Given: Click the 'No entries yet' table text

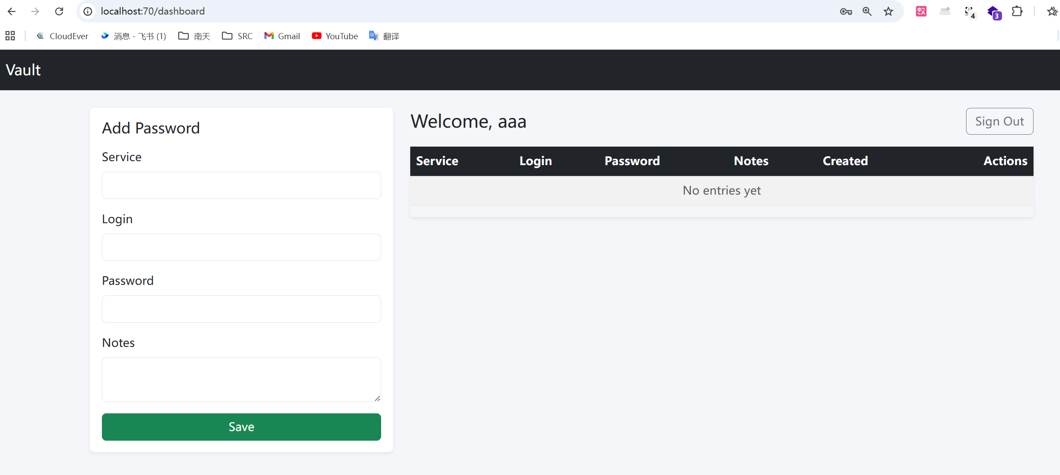Looking at the screenshot, I should [722, 191].
